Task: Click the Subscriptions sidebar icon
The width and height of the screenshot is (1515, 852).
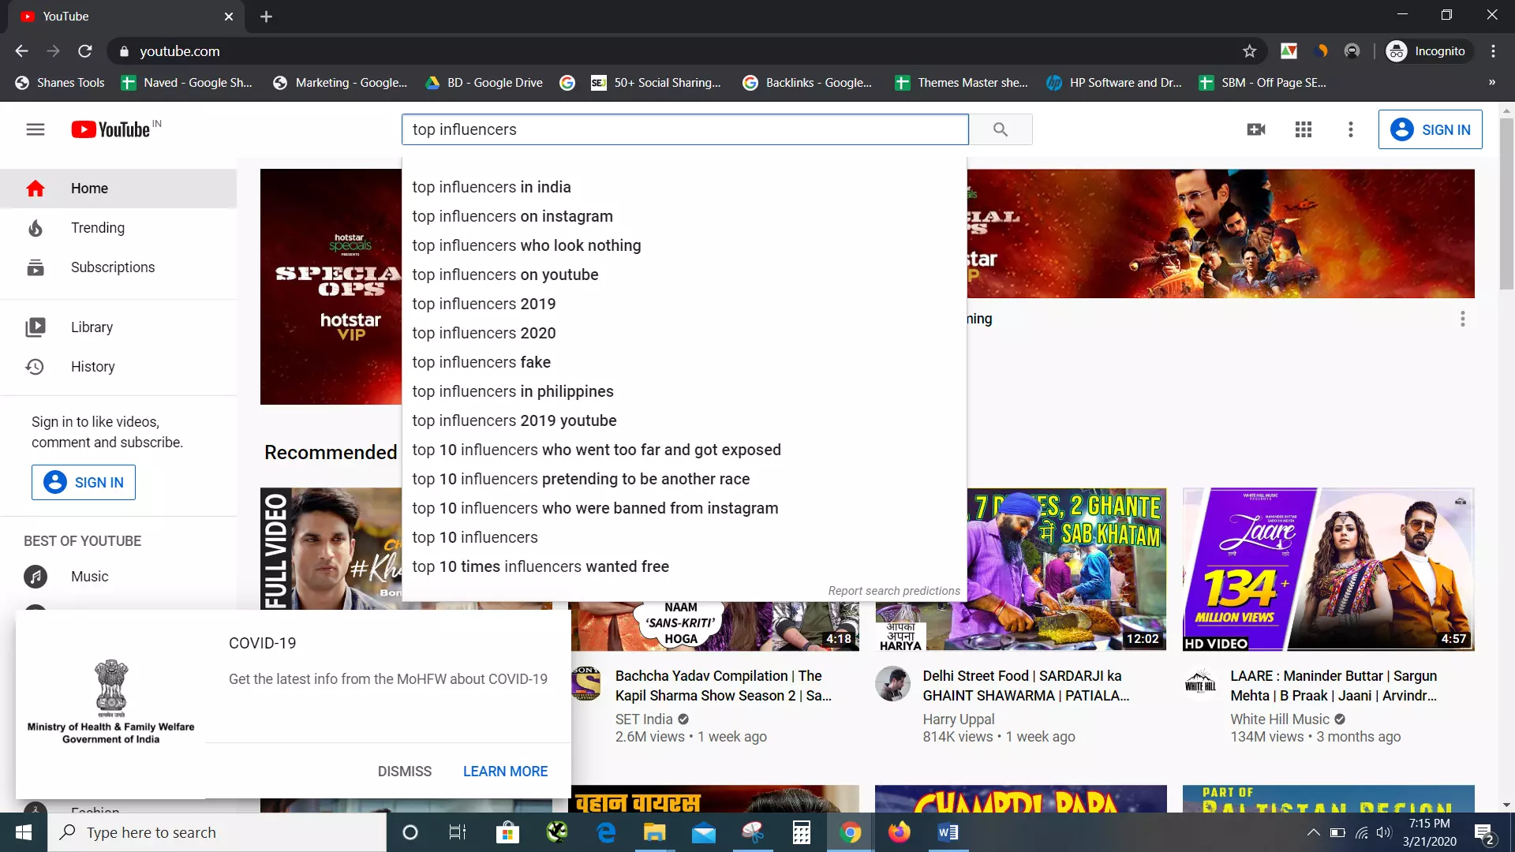Action: (x=36, y=267)
